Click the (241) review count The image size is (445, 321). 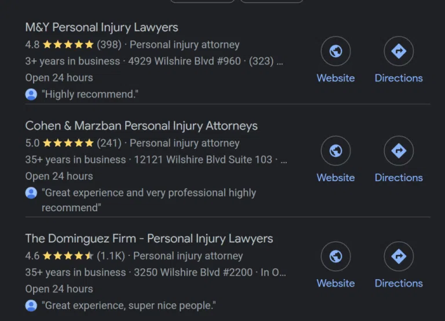[x=109, y=143]
